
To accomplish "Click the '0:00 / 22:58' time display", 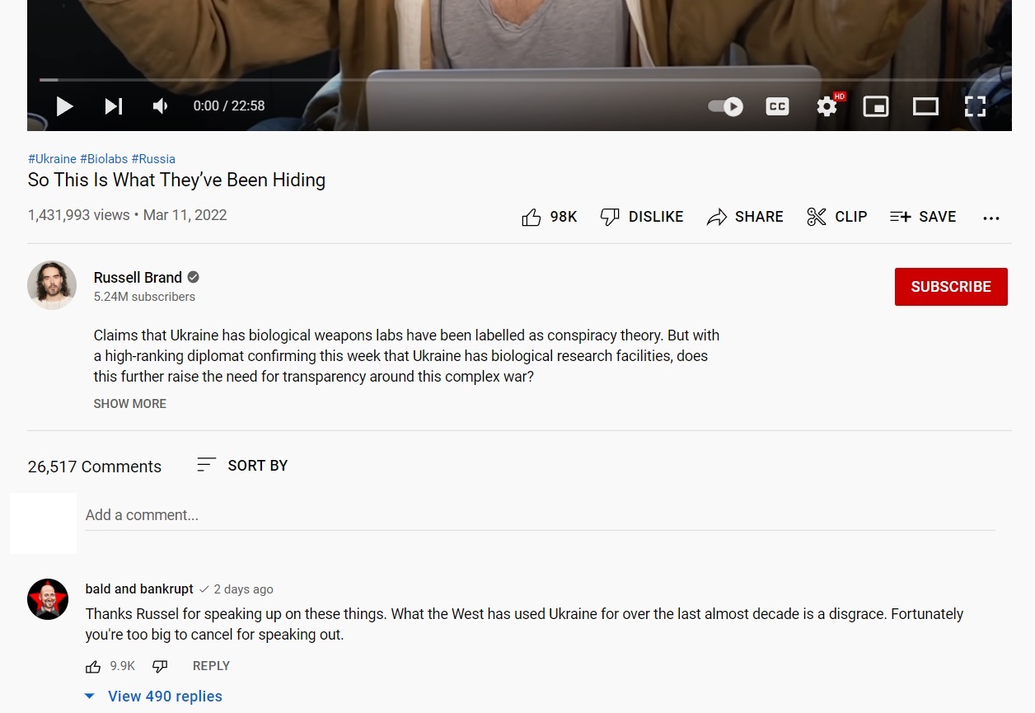I will tap(229, 106).
